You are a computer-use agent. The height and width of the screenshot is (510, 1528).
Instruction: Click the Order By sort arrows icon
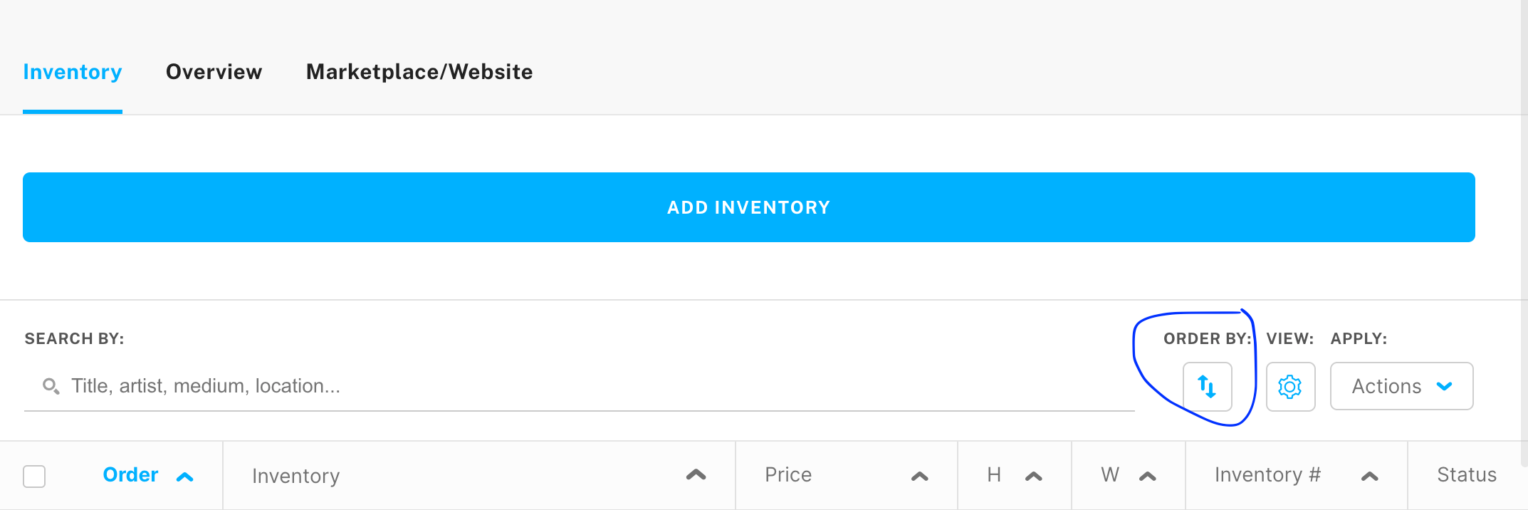pos(1207,386)
